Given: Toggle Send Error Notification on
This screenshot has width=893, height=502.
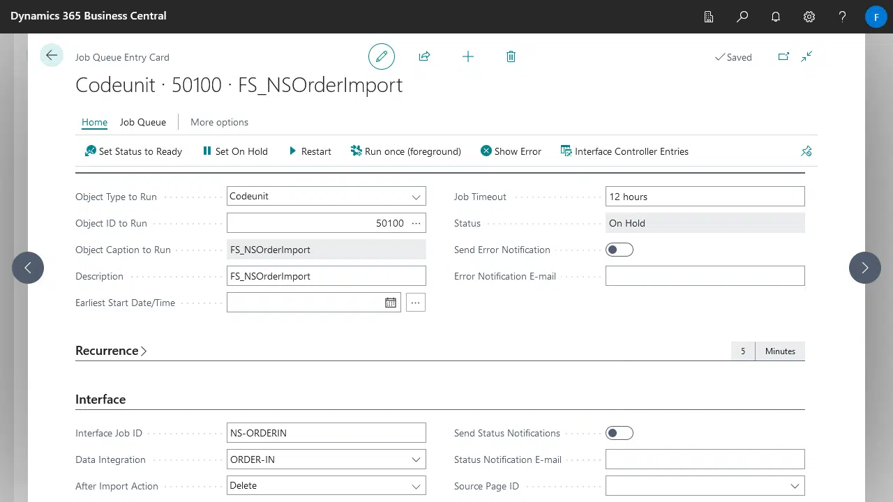Looking at the screenshot, I should pyautogui.click(x=619, y=249).
